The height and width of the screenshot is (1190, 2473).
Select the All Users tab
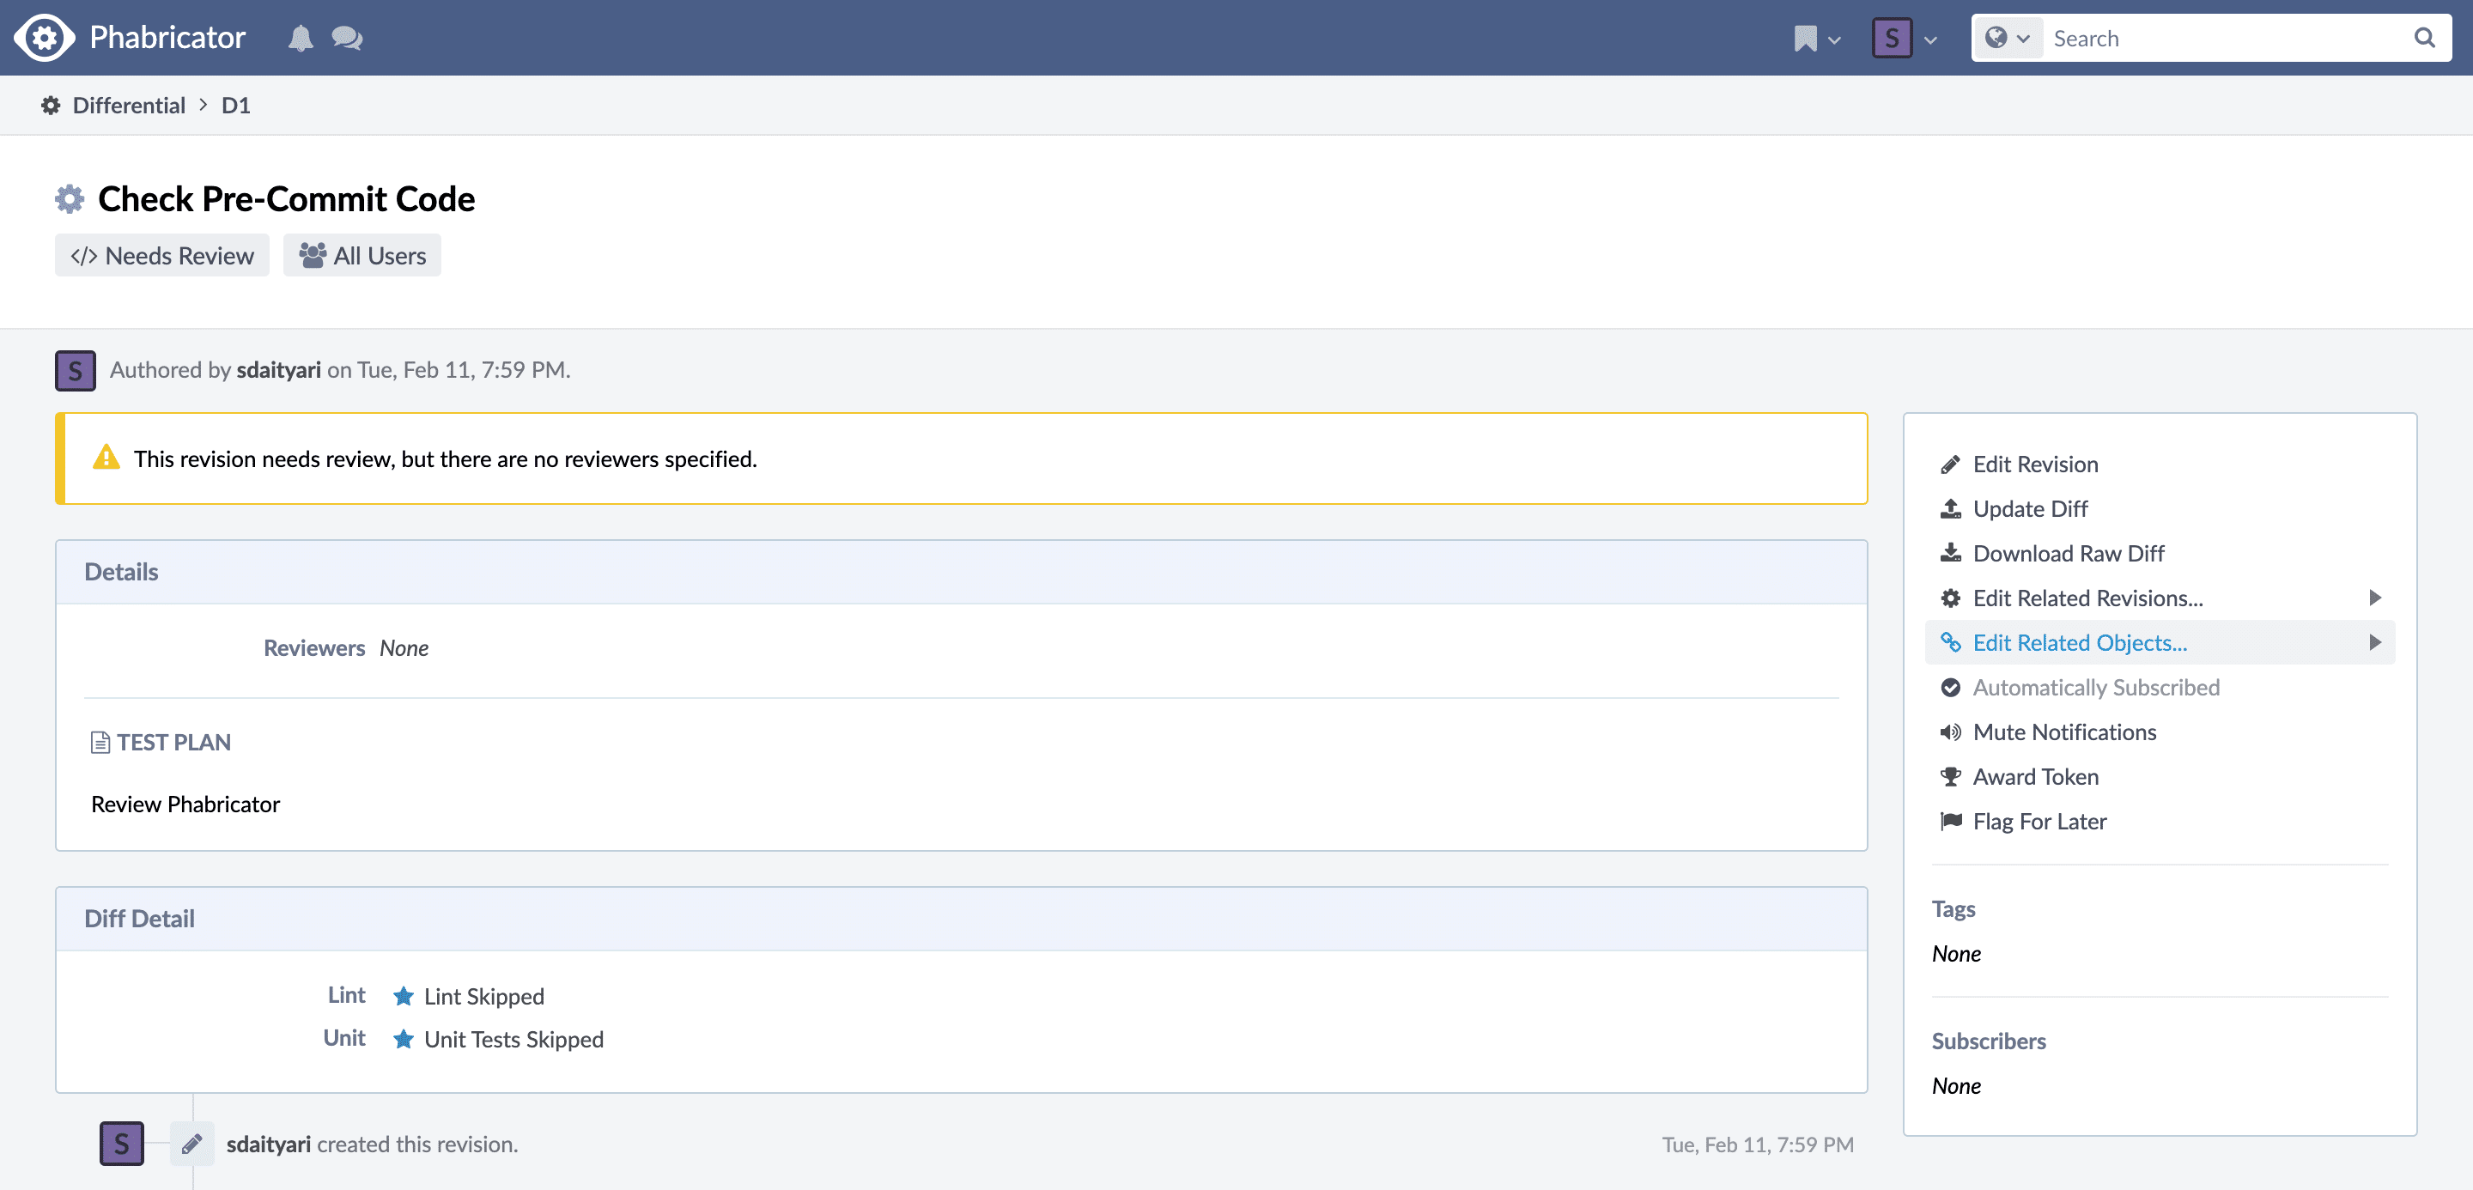pos(362,255)
